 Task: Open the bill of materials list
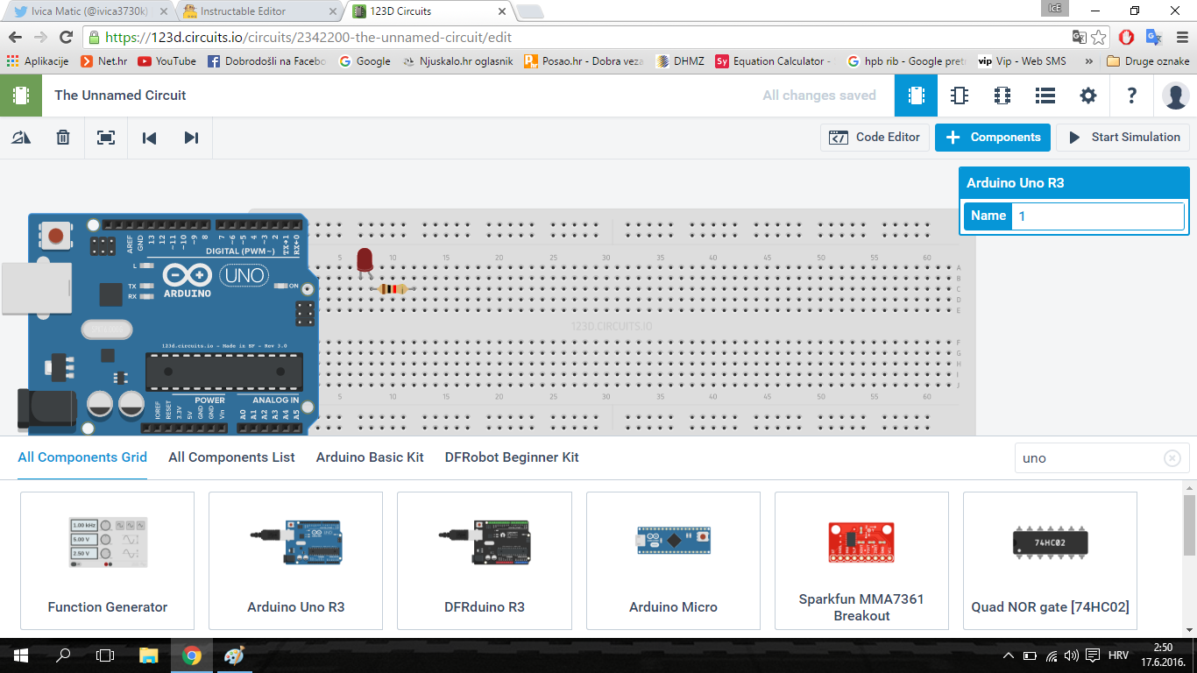pyautogui.click(x=1045, y=96)
